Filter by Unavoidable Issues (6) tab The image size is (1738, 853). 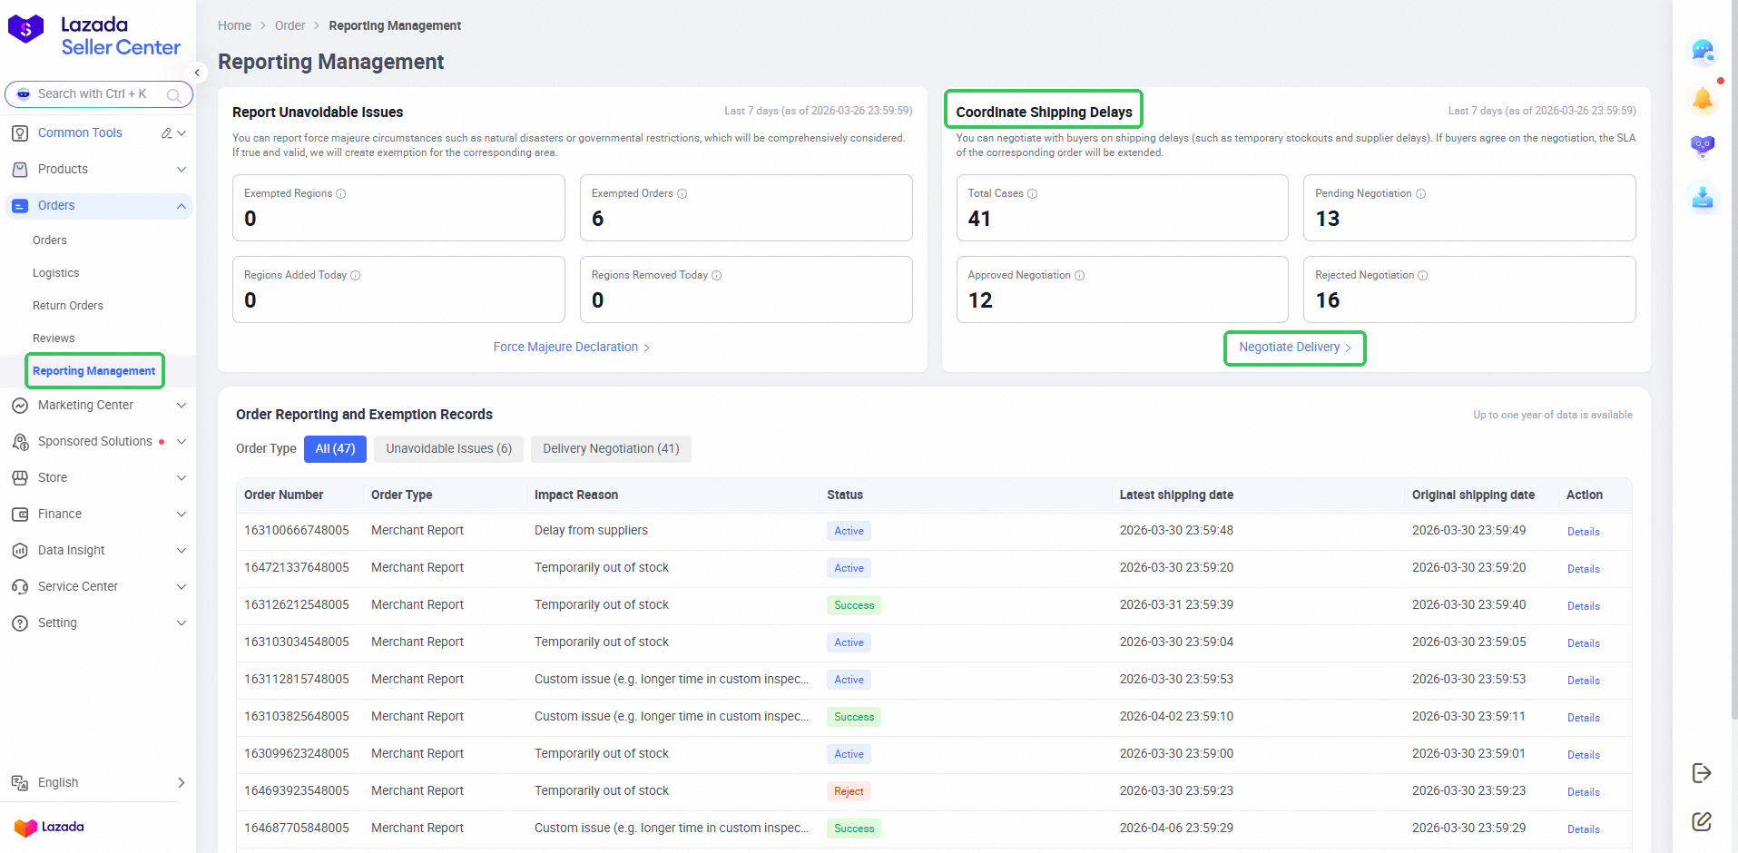[449, 449]
